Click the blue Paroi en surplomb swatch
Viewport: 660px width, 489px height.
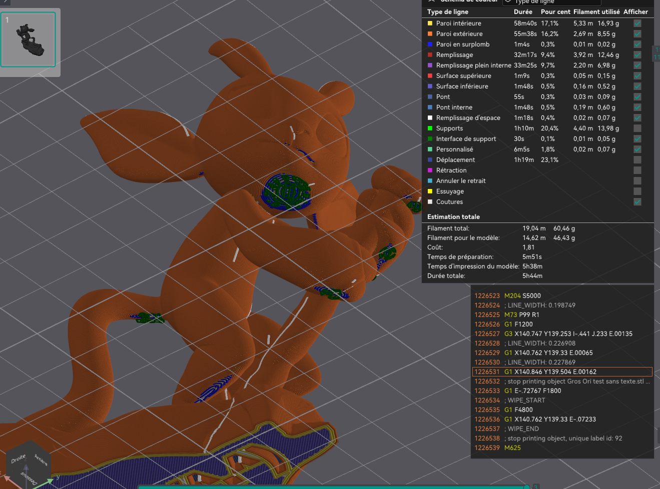coord(430,44)
